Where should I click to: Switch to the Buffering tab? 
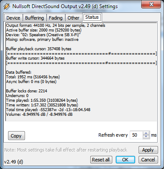click(34, 18)
